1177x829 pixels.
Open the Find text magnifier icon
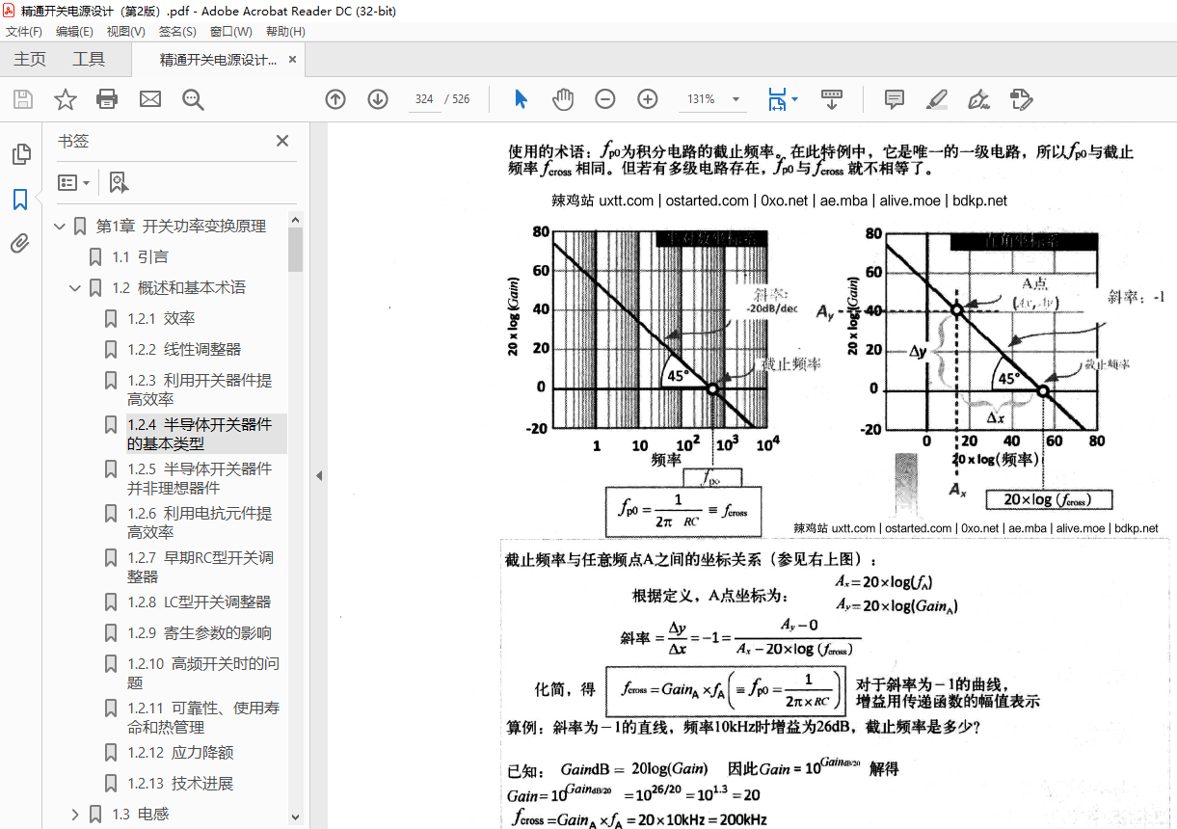pos(193,99)
